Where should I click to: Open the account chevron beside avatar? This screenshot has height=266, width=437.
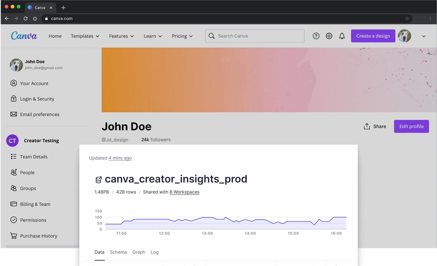point(424,36)
